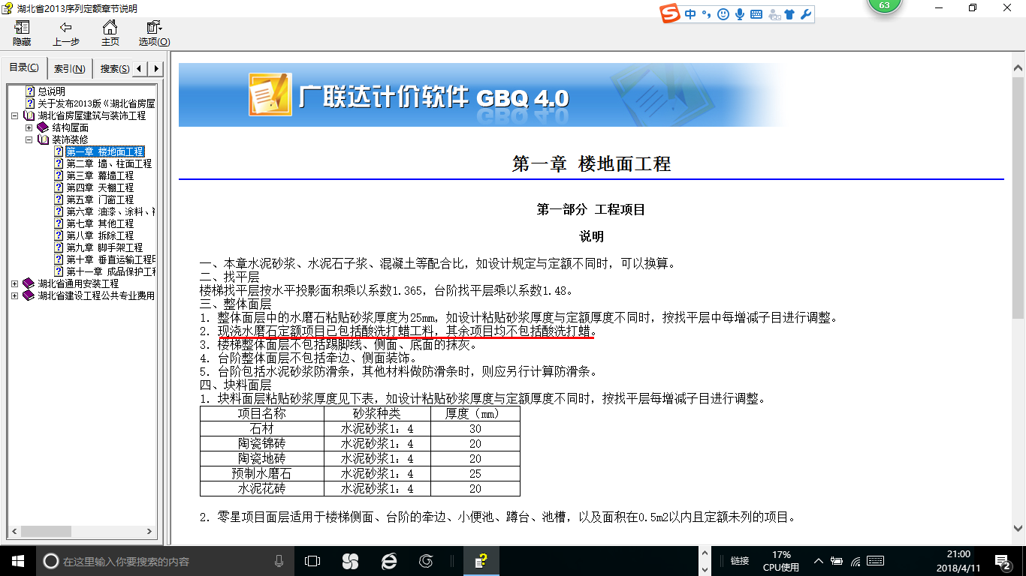Click the topic icon of 第十一章 成品保护工程
The image size is (1026, 576).
point(59,271)
